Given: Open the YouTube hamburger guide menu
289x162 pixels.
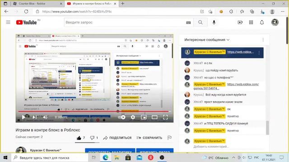Looking at the screenshot, I should point(8,22).
